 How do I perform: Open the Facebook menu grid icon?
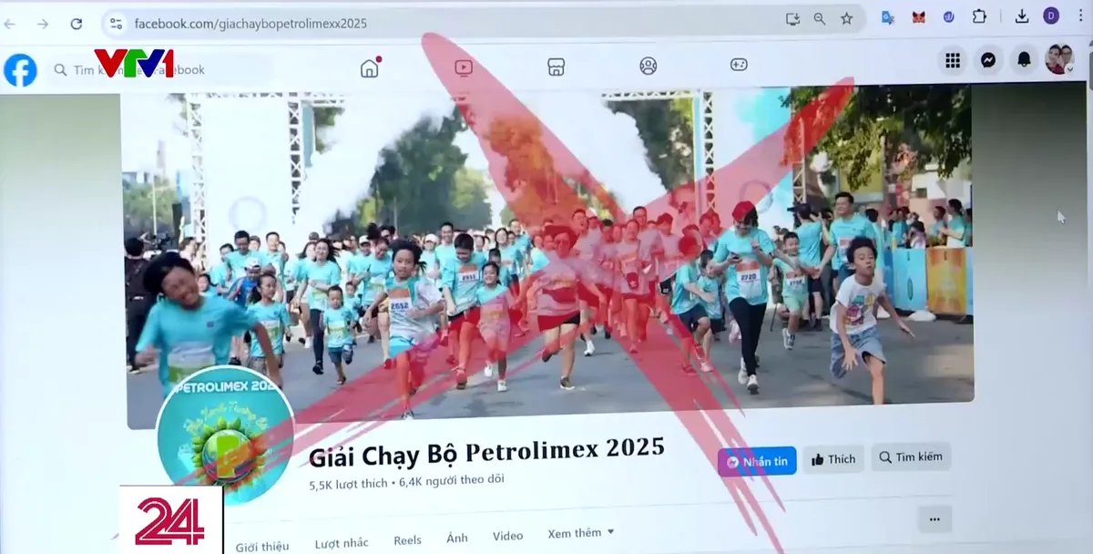click(953, 60)
